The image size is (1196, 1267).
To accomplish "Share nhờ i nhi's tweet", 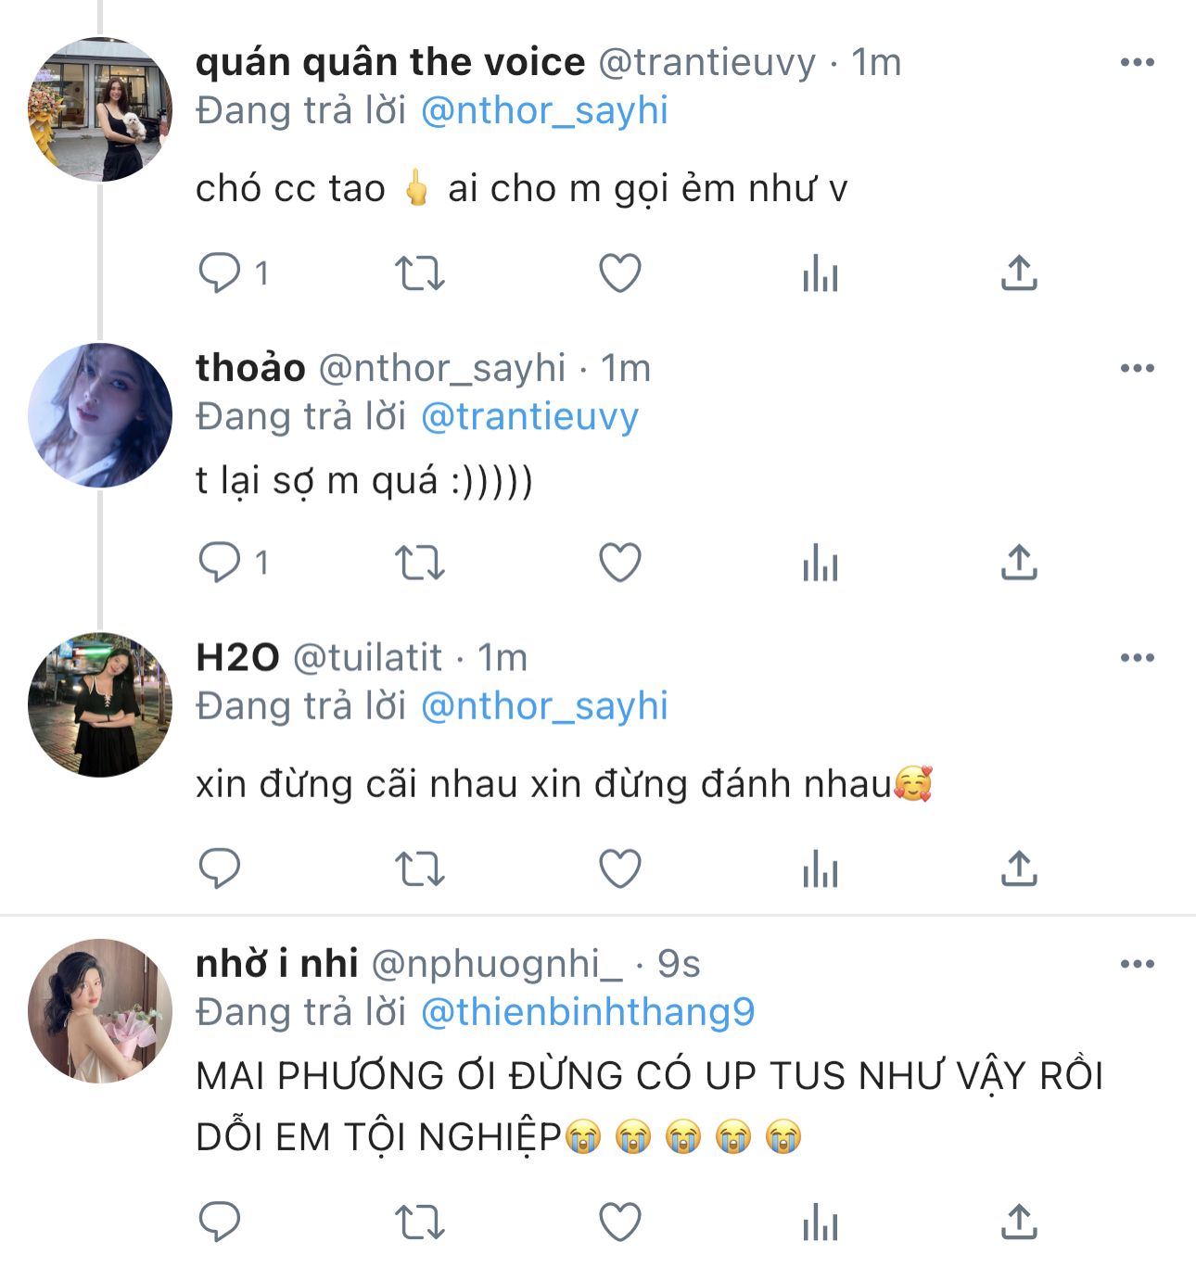I will 1018,1223.
